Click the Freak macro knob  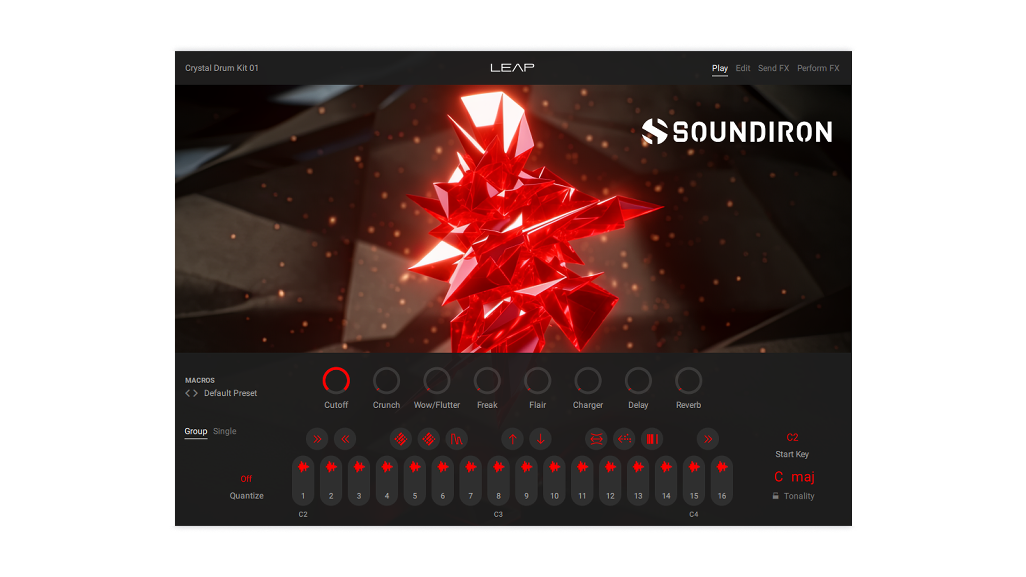click(487, 380)
